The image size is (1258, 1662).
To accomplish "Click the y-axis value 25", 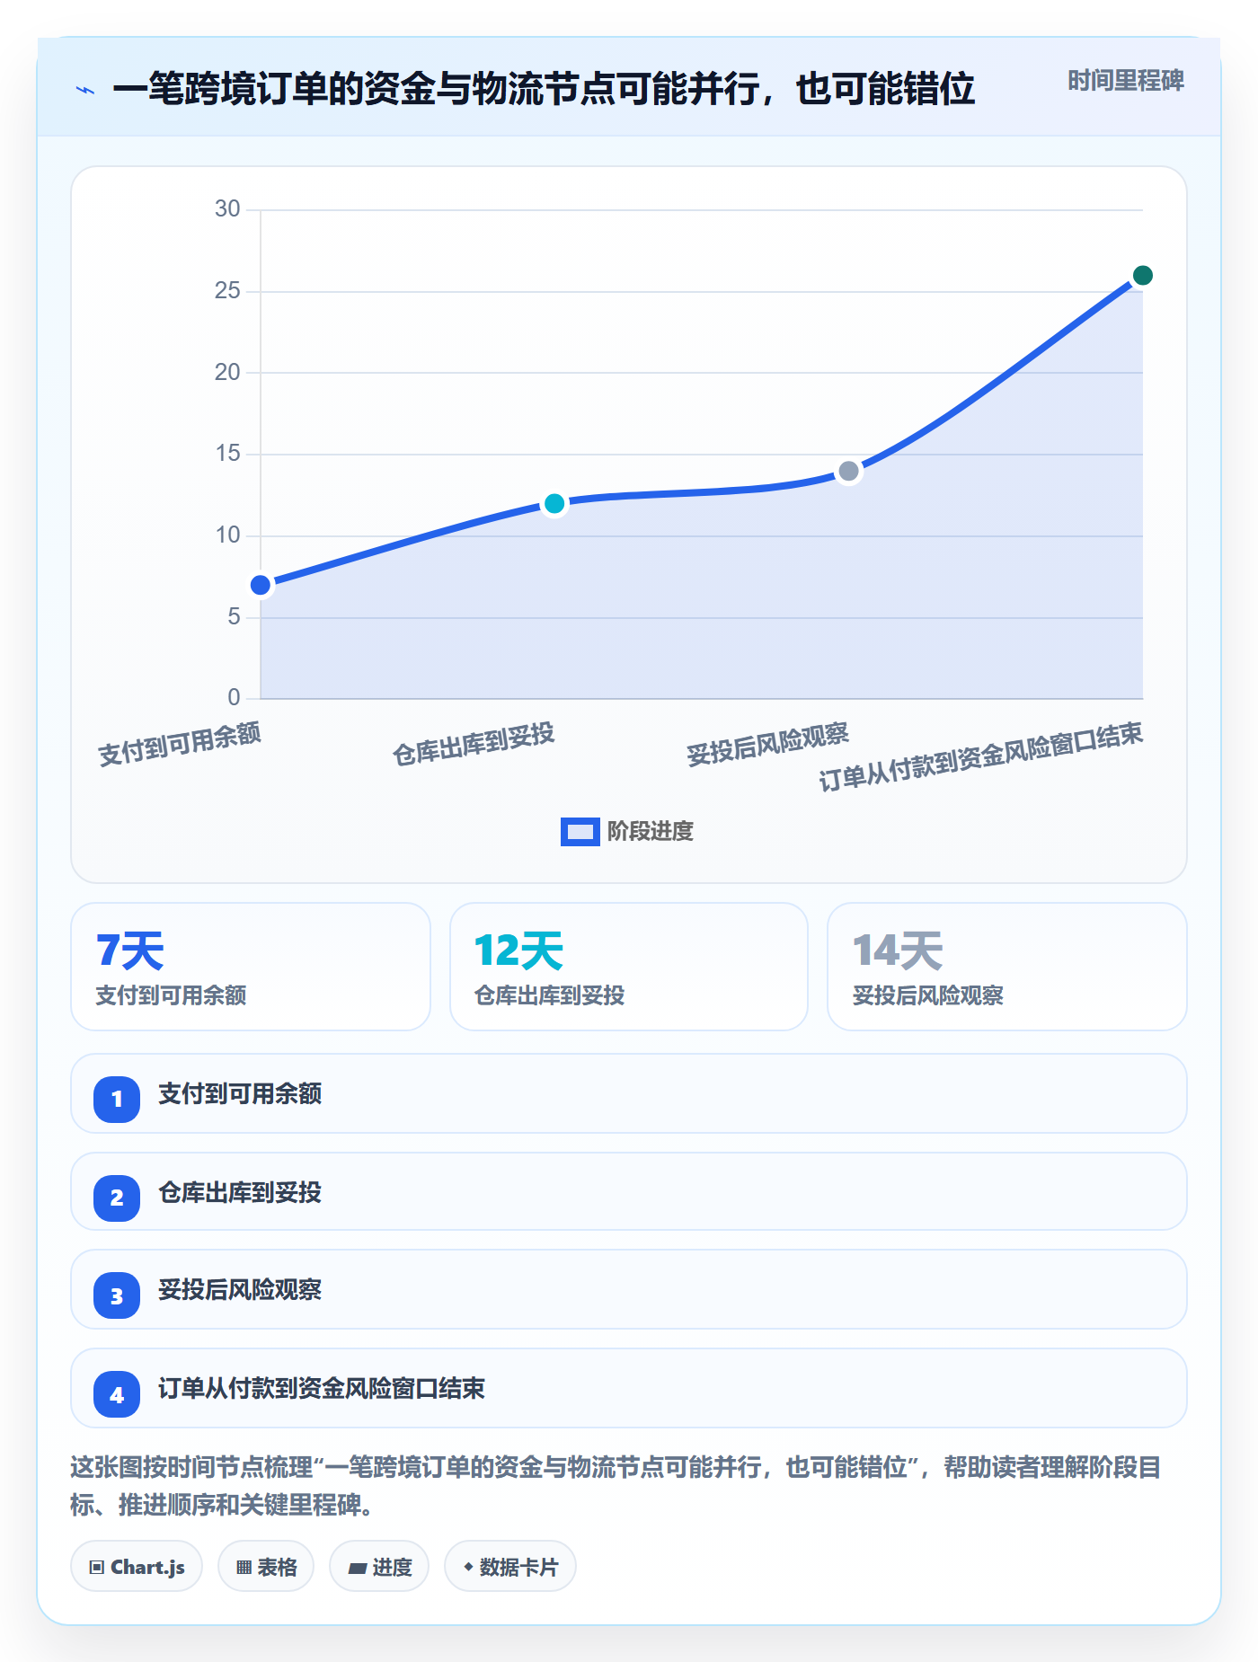I will coord(227,291).
